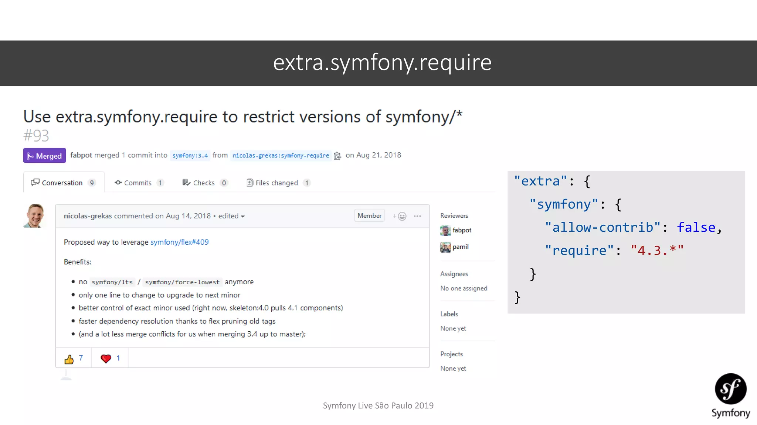The image size is (757, 425).
Task: Switch to the Checks tab
Action: pyautogui.click(x=205, y=183)
